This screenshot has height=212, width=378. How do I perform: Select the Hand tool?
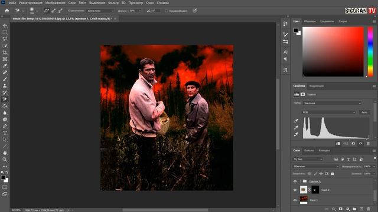tap(5, 153)
